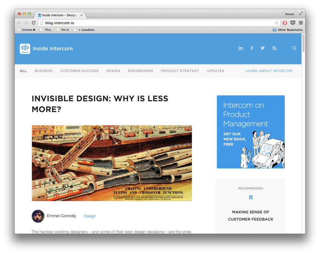Select the Business category tab
The height and width of the screenshot is (254, 320).
[x=44, y=71]
